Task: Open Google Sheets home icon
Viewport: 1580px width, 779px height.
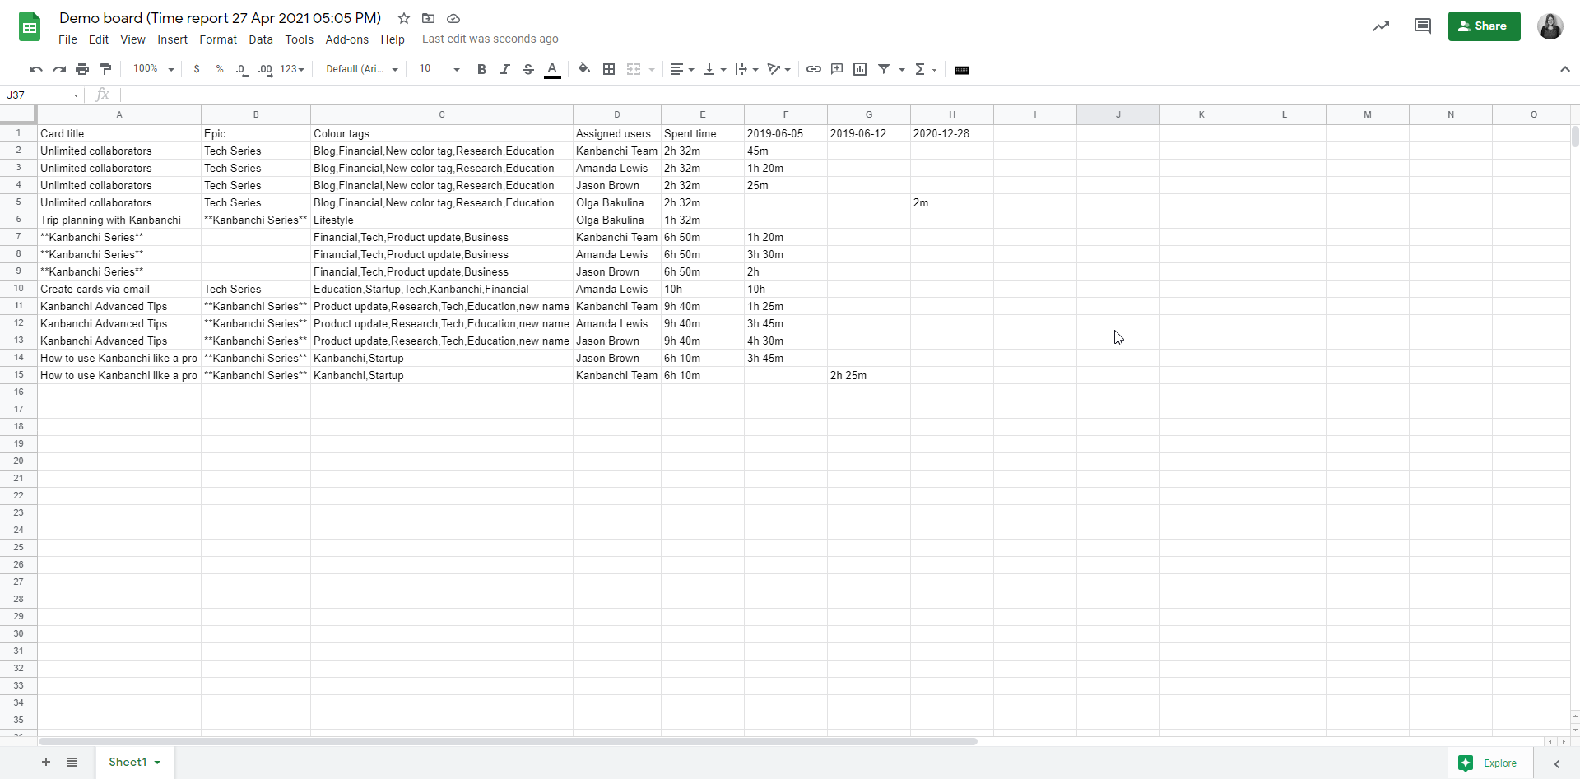Action: 30,27
